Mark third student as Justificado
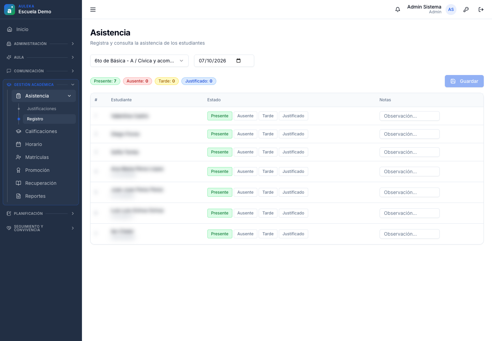 click(293, 152)
